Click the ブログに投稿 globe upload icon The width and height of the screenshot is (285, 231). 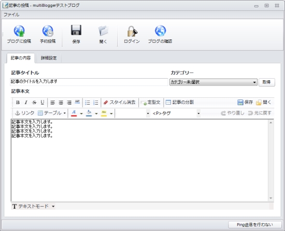19,31
